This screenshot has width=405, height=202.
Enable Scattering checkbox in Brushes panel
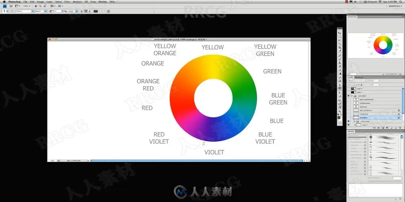[x=350, y=145]
